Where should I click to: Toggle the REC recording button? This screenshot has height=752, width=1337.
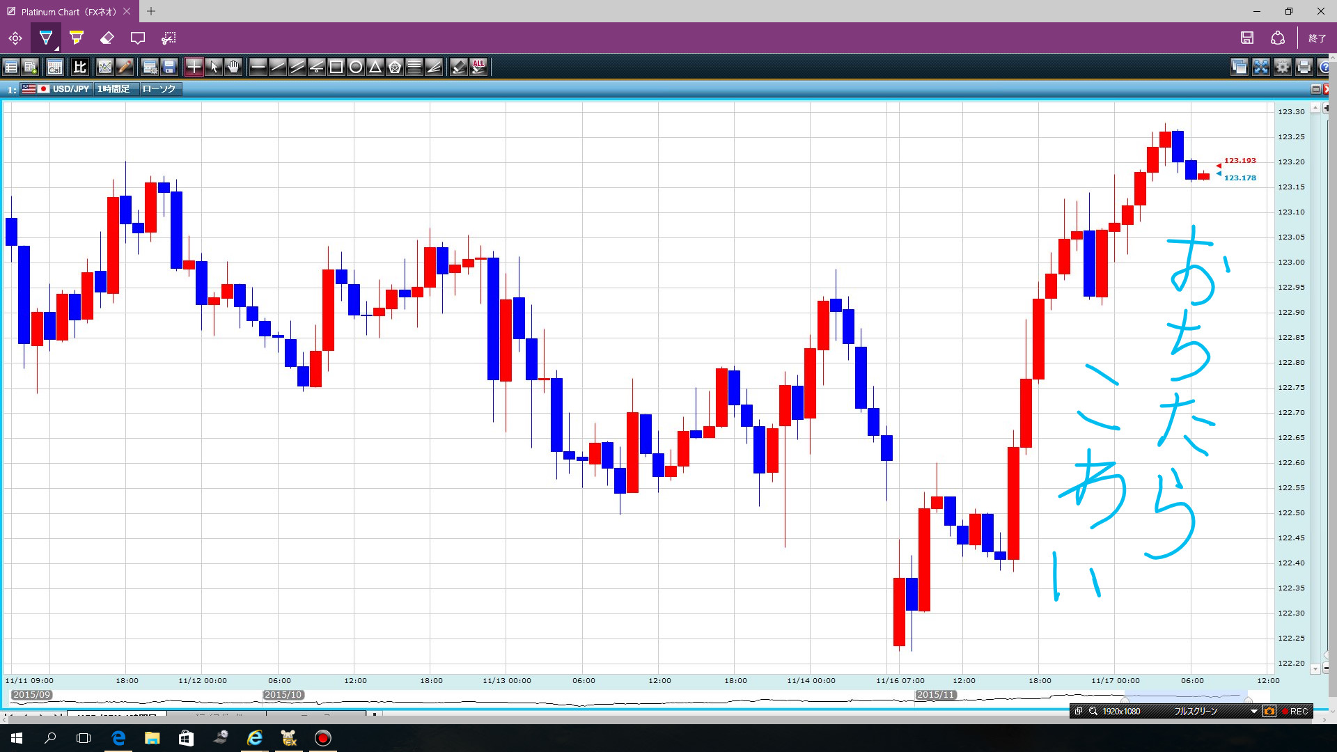pos(1295,711)
